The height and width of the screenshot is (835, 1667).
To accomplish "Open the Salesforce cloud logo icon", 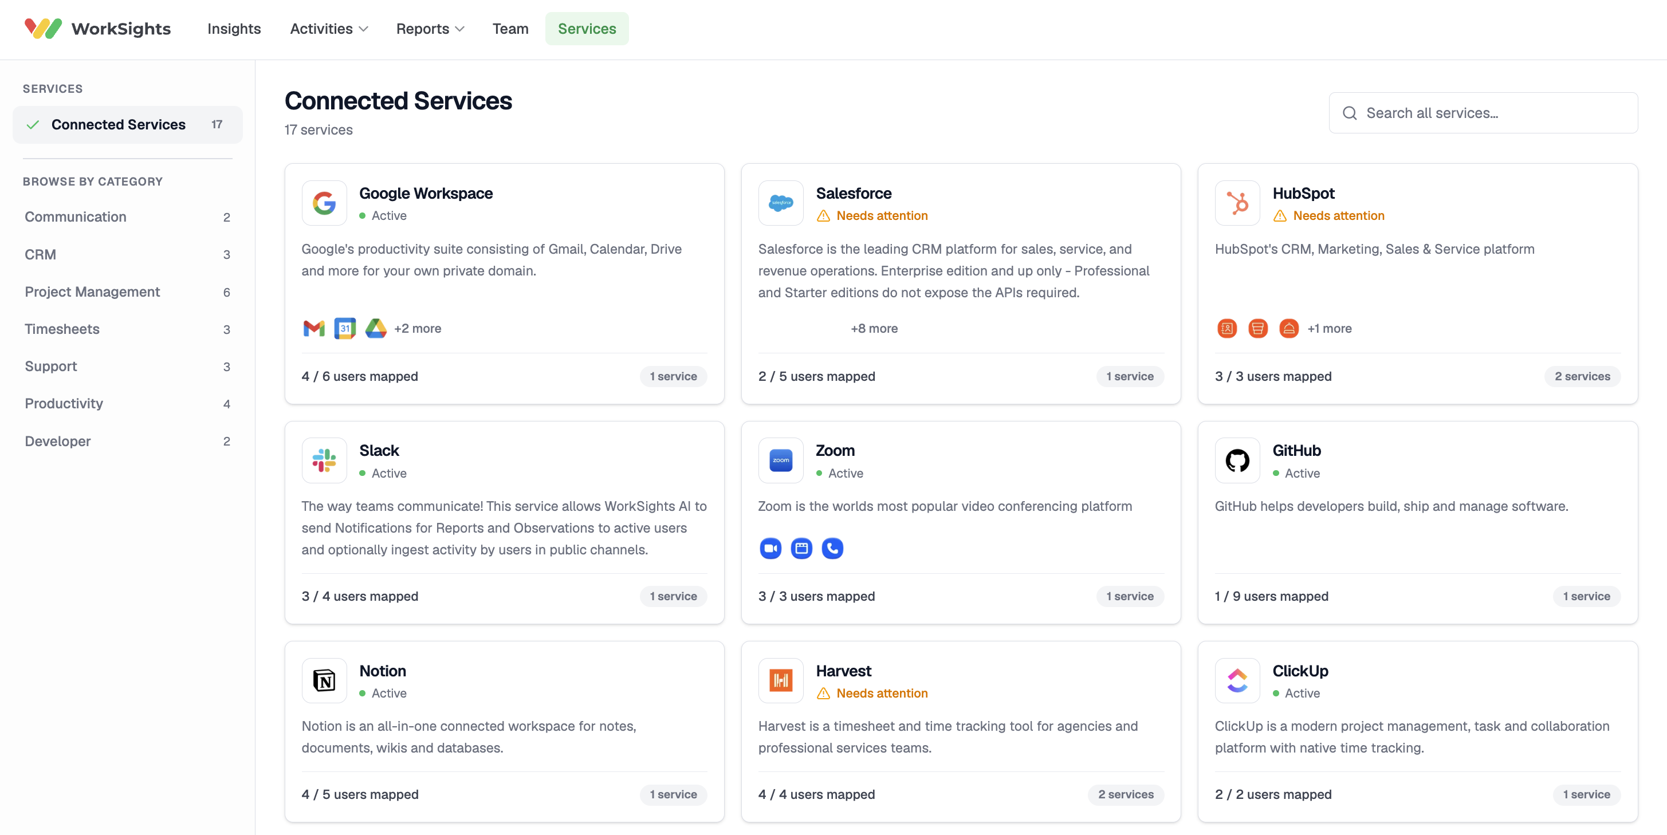I will pyautogui.click(x=781, y=203).
